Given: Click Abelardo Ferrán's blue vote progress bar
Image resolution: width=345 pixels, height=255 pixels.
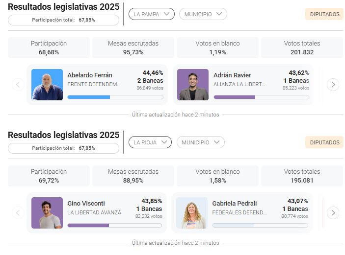Looking at the screenshot, I should pyautogui.click(x=89, y=97).
